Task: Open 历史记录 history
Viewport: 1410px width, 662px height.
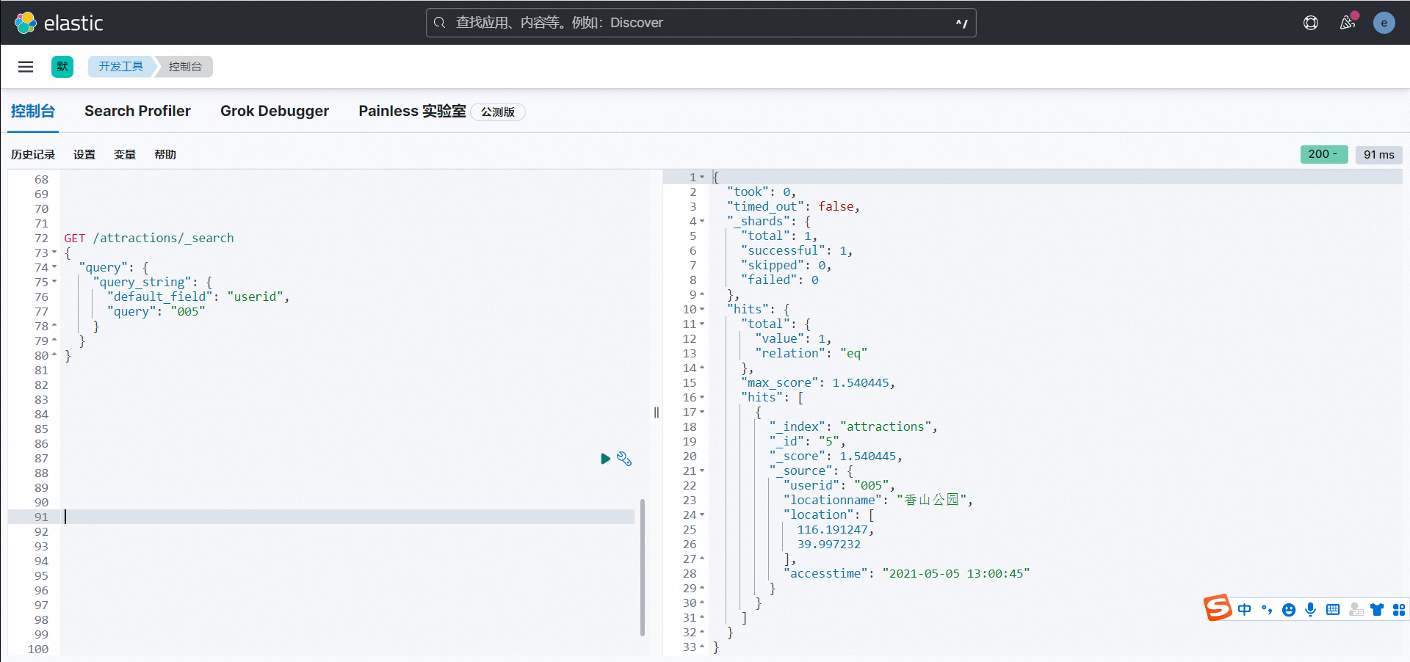Action: [x=33, y=155]
